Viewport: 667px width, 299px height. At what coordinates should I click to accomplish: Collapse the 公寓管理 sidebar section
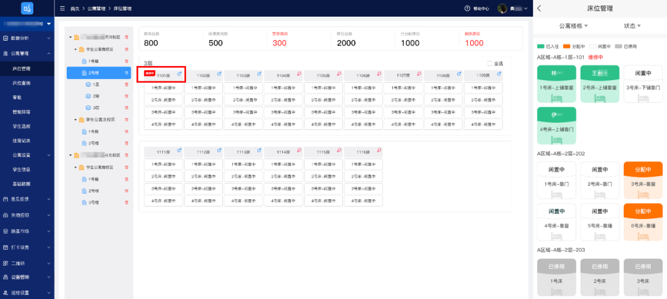tap(49, 53)
